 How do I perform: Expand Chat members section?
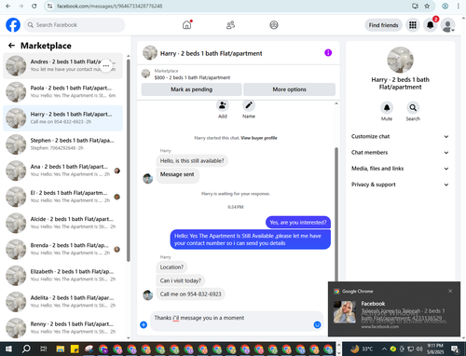coord(400,153)
